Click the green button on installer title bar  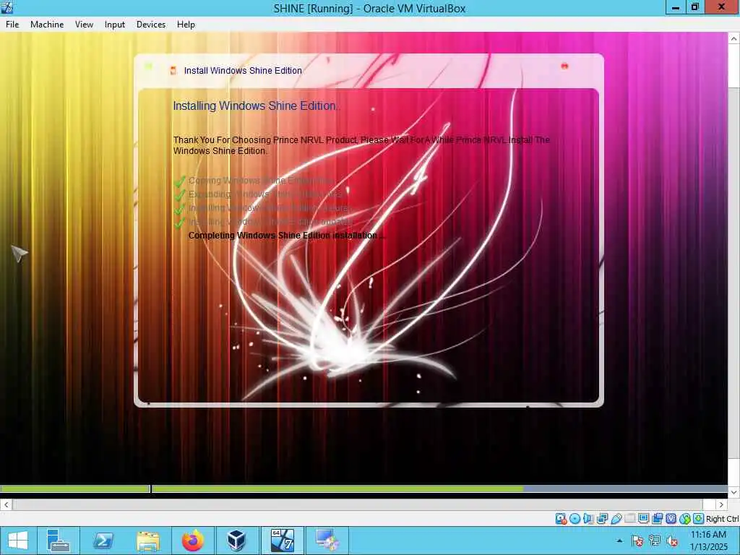[x=149, y=66]
